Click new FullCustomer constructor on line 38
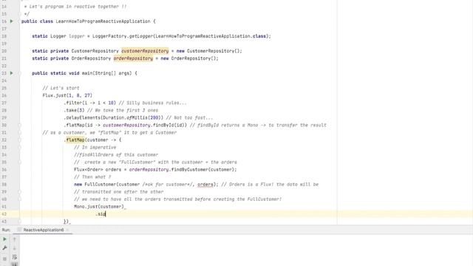Image resolution: width=473 pixels, height=266 pixels. (x=95, y=184)
